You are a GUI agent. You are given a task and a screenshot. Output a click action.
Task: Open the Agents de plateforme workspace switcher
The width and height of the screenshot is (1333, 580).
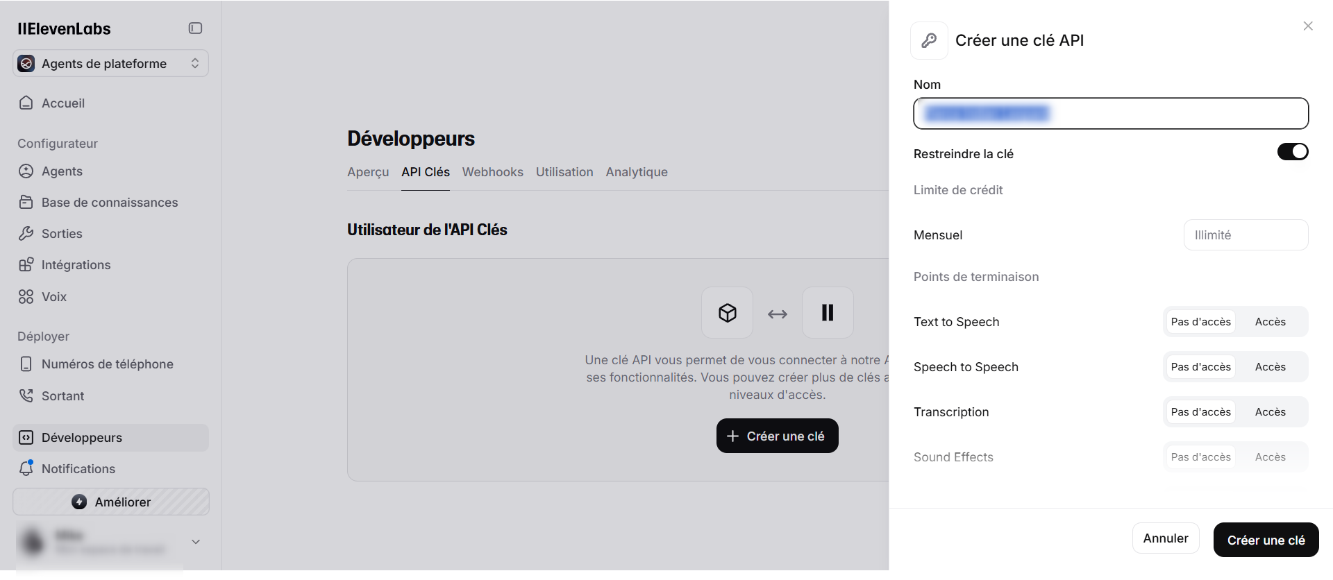pos(110,63)
